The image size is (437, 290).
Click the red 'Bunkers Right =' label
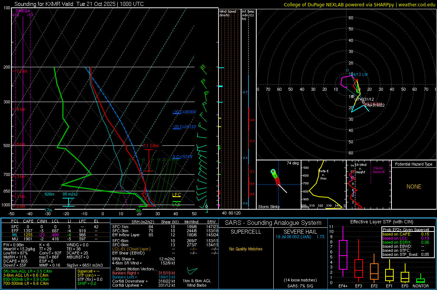(x=126, y=273)
